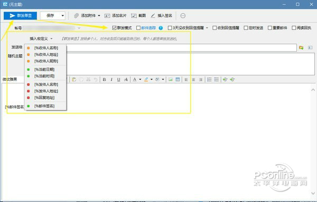Image resolution: width=317 pixels, height=202 pixels.
Task: Align text center
Action: tap(193, 80)
